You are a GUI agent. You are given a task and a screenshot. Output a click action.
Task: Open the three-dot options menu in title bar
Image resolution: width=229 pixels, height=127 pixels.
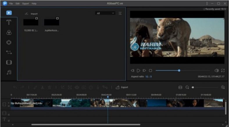207,3
